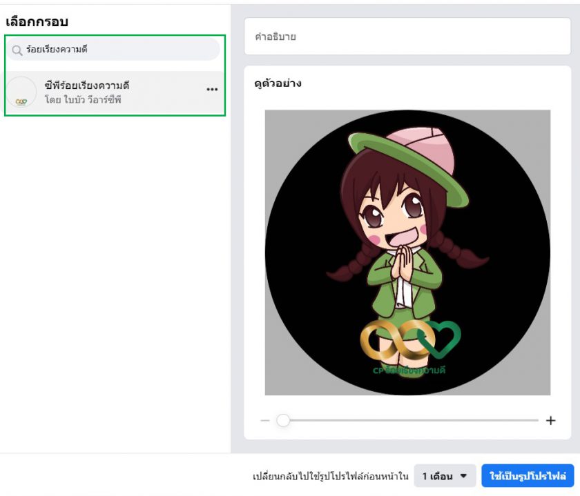Click the magnifier icon in frame search
The height and width of the screenshot is (496, 580).
(x=17, y=50)
